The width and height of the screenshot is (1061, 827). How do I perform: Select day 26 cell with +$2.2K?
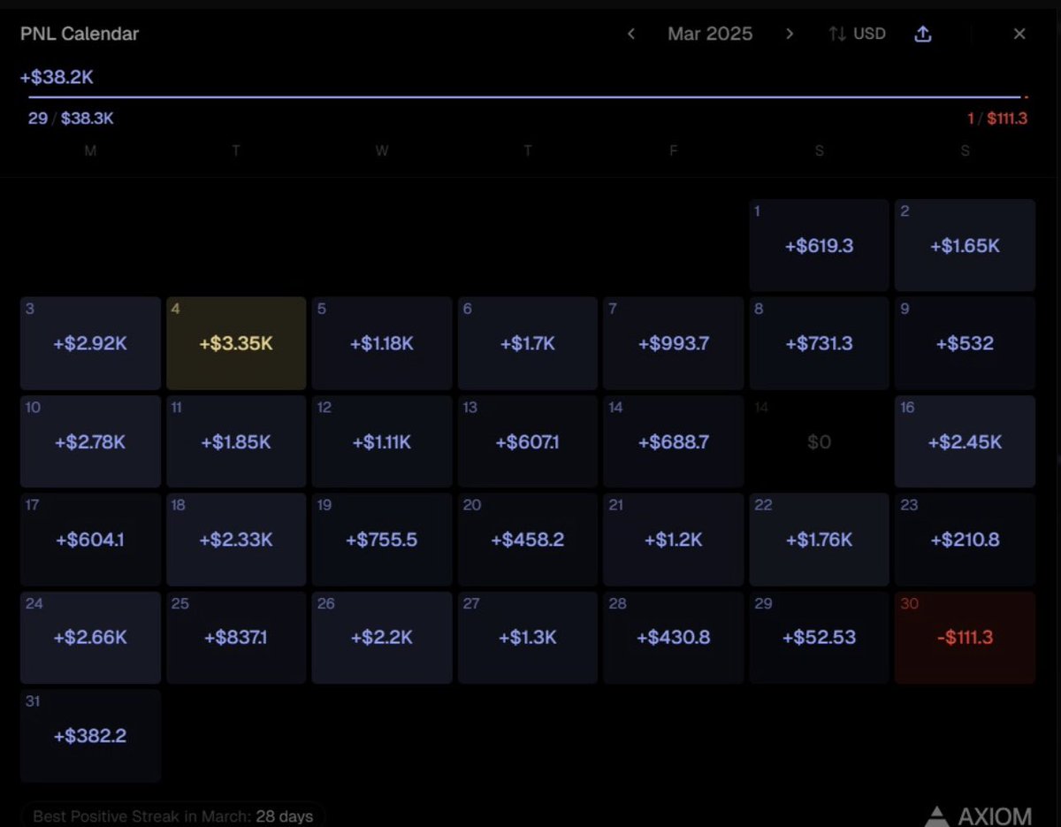coord(382,638)
